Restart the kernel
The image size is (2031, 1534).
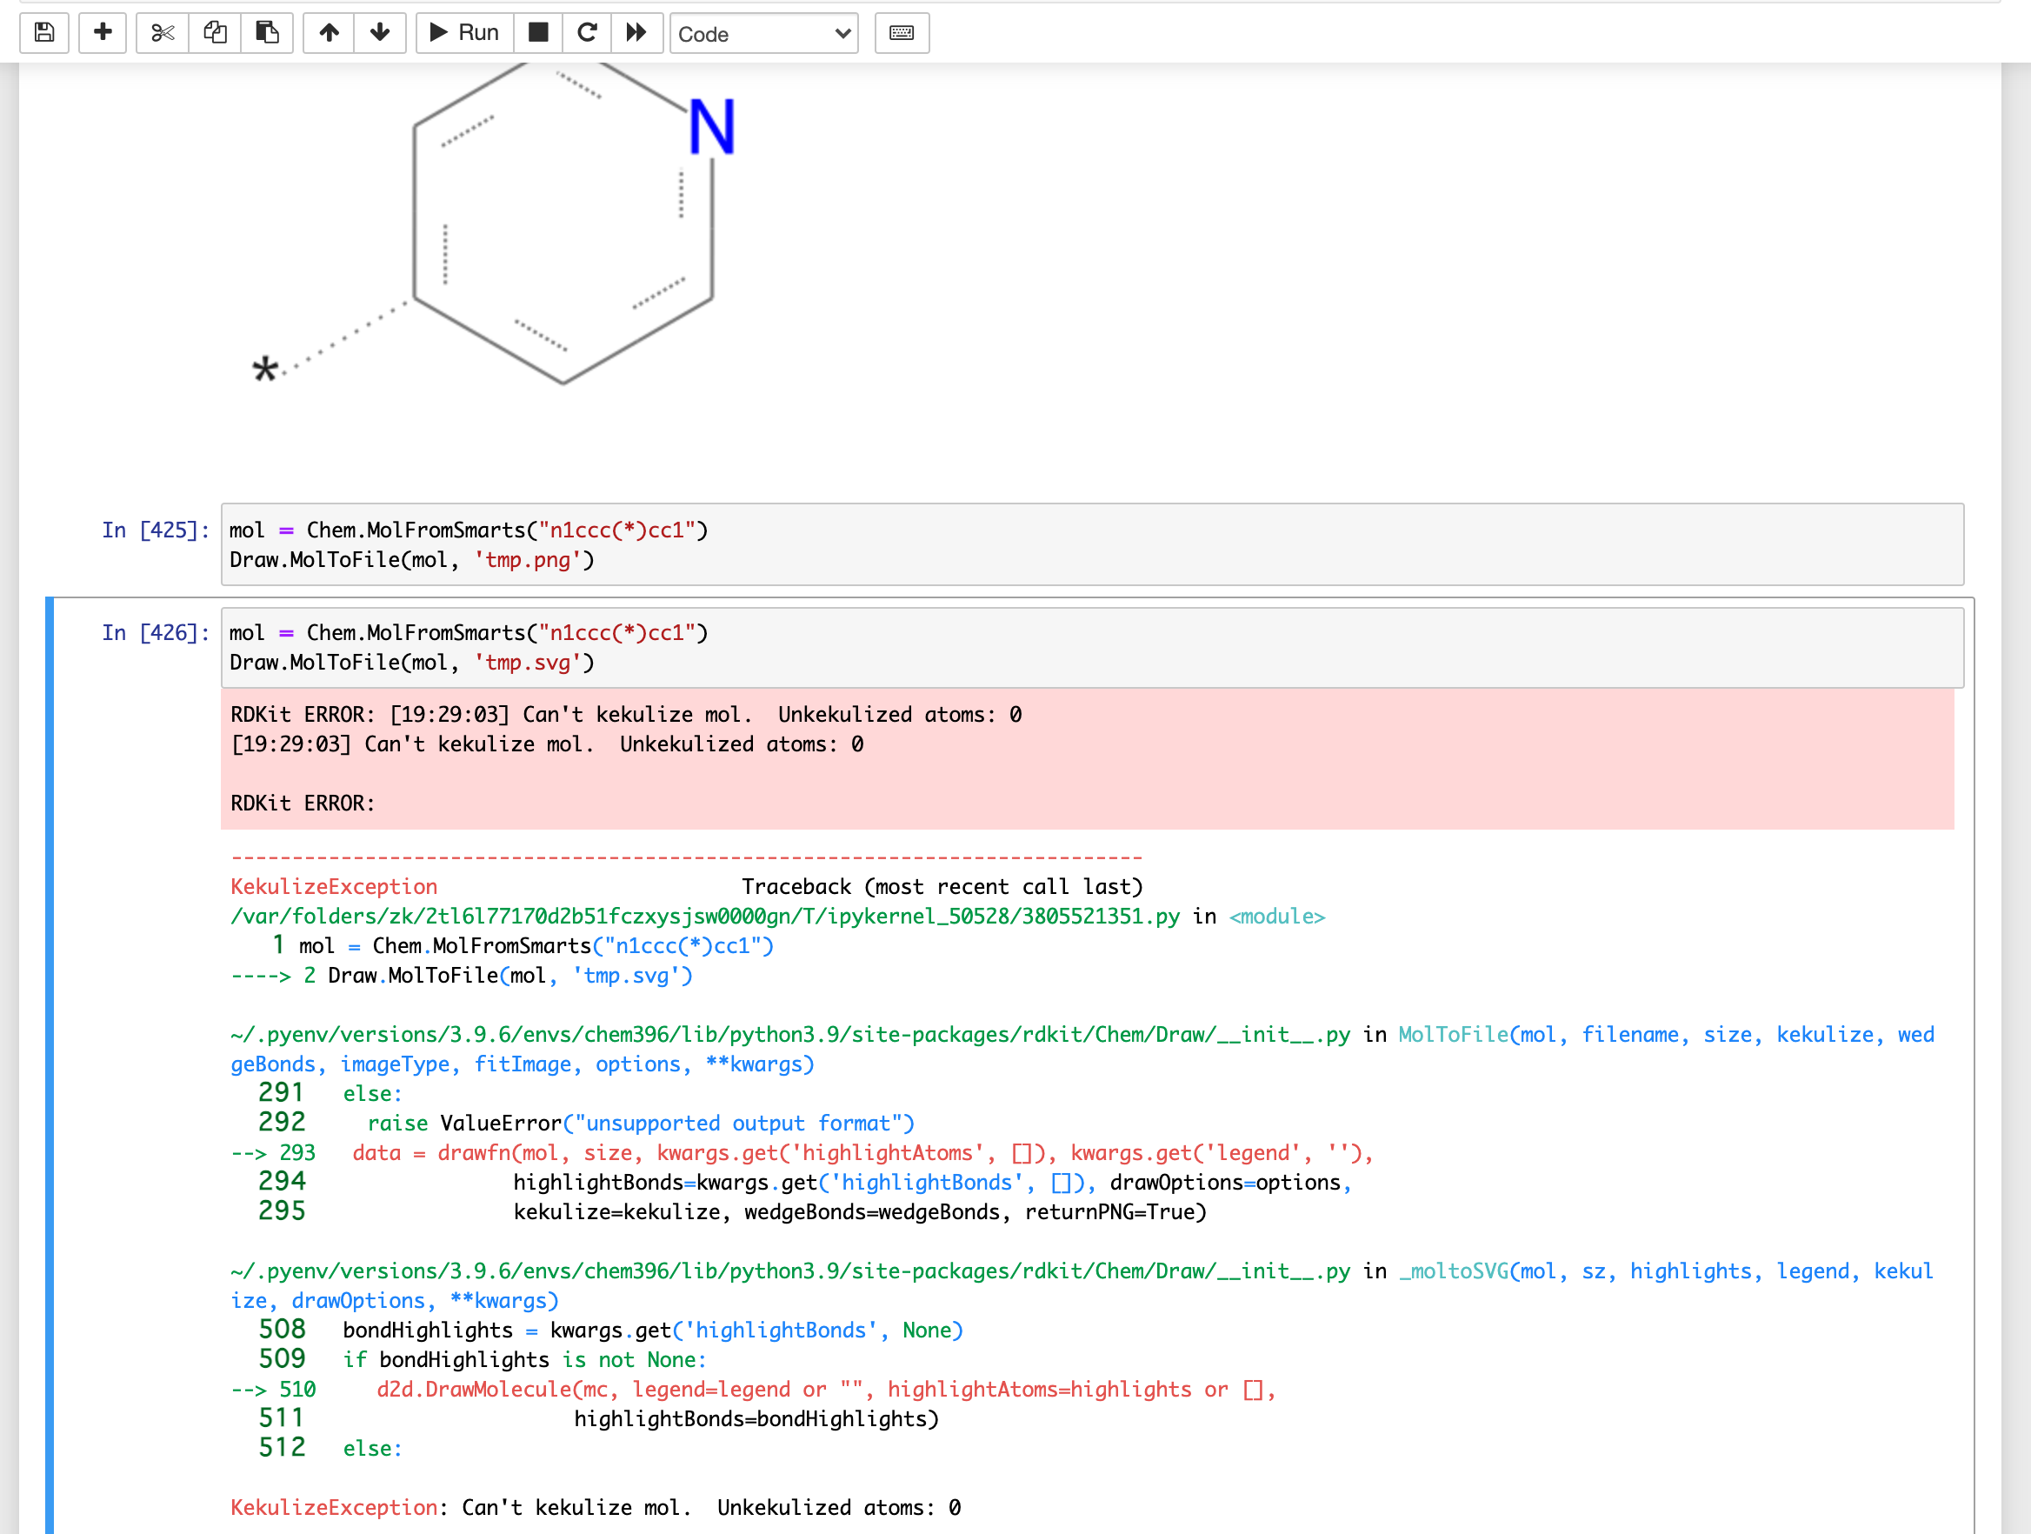point(587,32)
